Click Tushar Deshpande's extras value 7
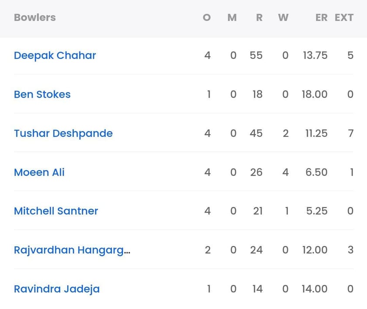367x309 pixels. coord(350,133)
